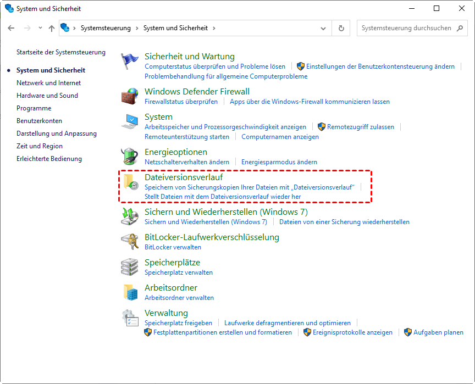Click the Windows Defender Firewall brick wall icon
This screenshot has height=384, width=475.
tap(130, 96)
